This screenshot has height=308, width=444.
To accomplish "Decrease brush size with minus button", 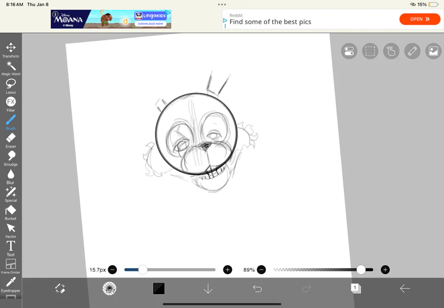I will tap(112, 270).
